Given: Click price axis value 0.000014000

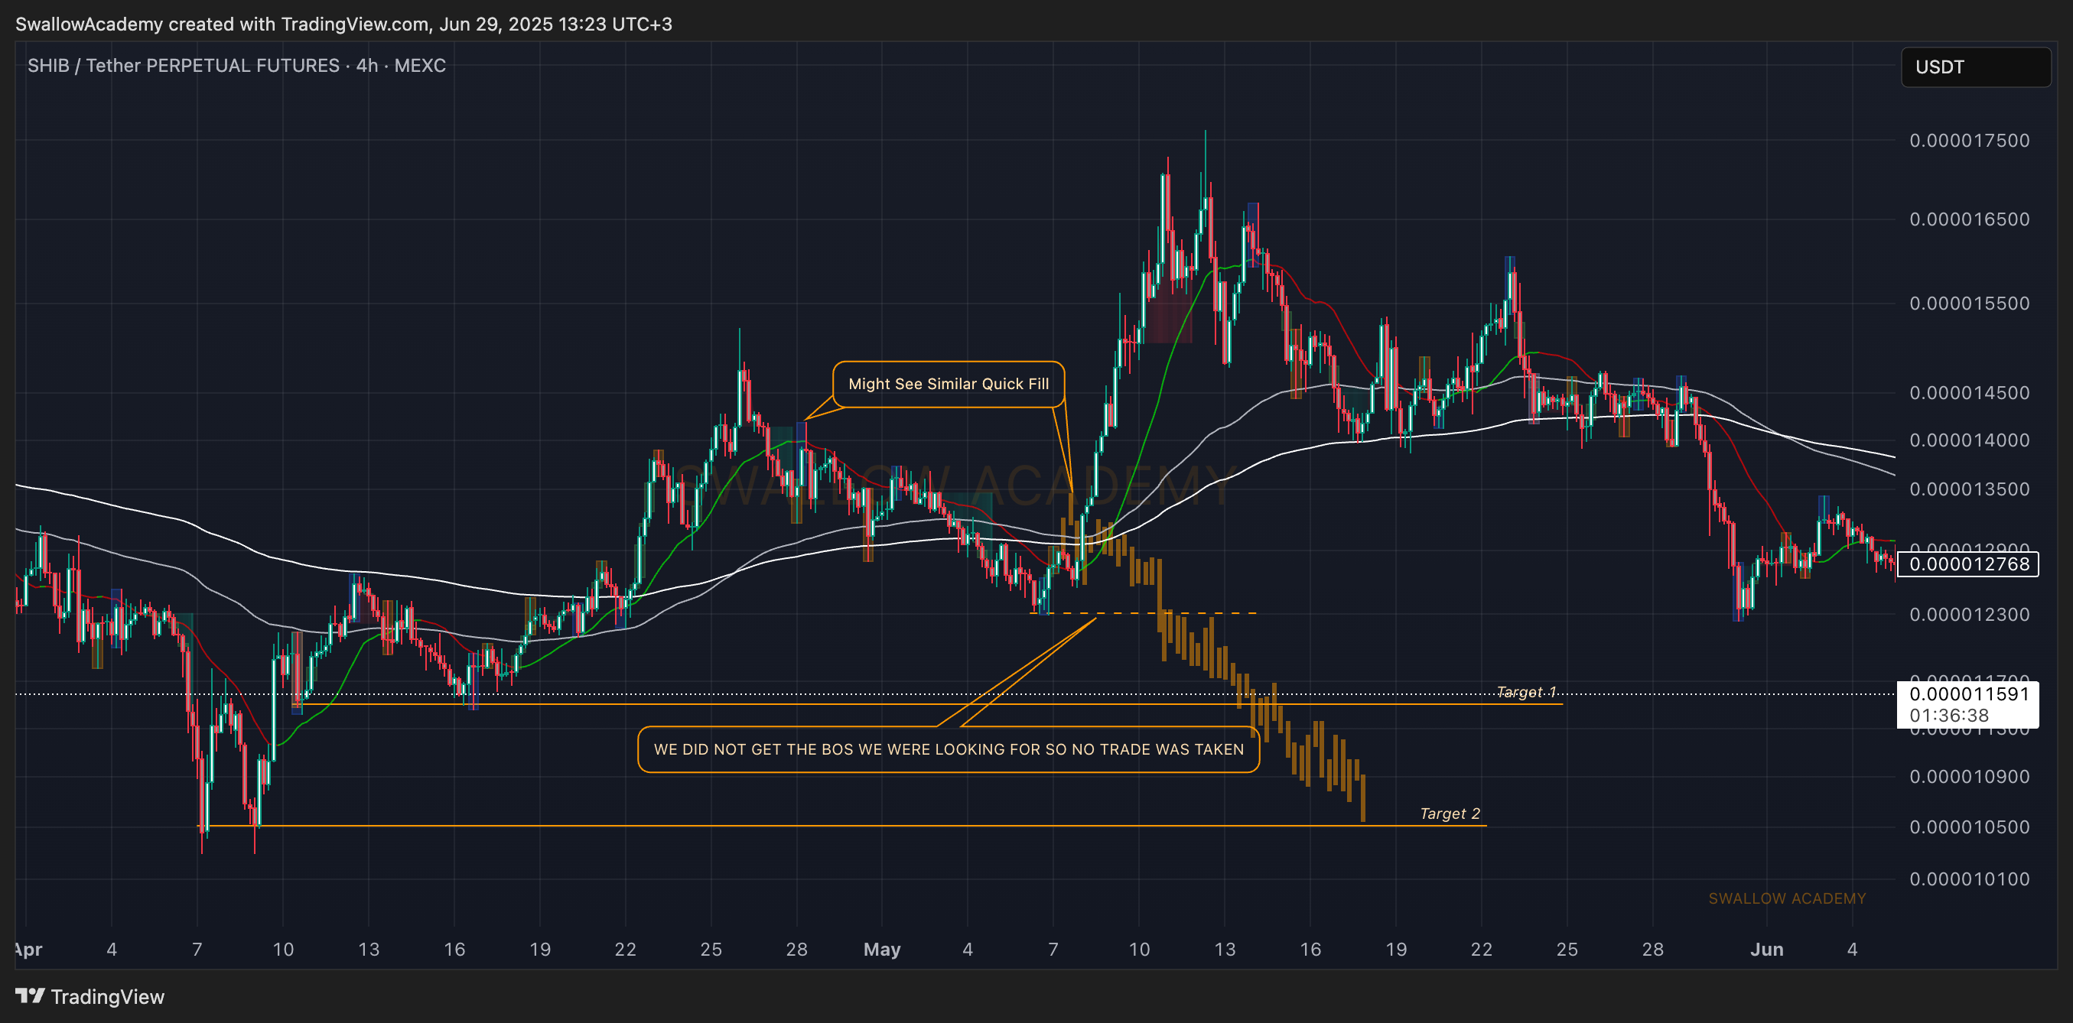Looking at the screenshot, I should [1969, 440].
